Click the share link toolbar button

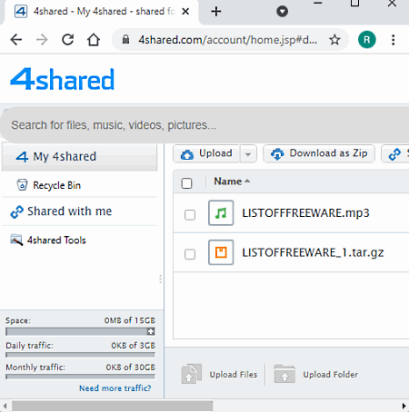pos(395,154)
